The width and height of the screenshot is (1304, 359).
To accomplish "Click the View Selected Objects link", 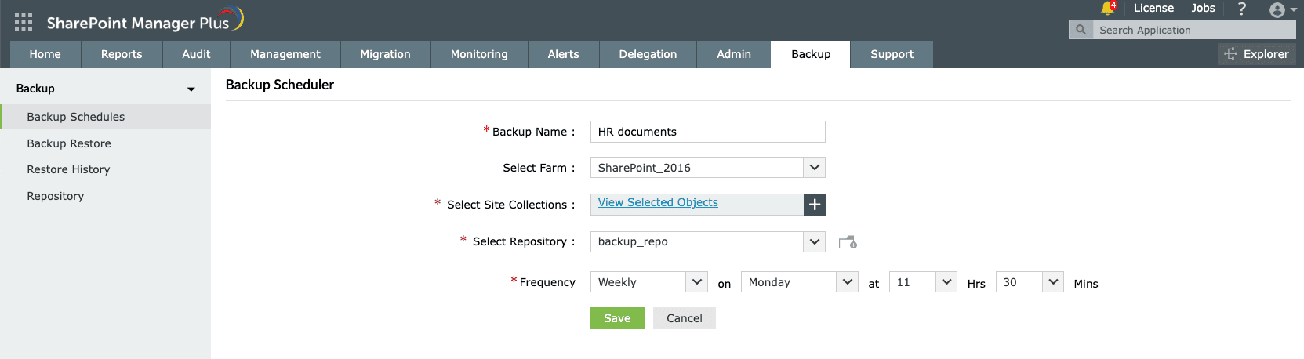I will pos(658,202).
